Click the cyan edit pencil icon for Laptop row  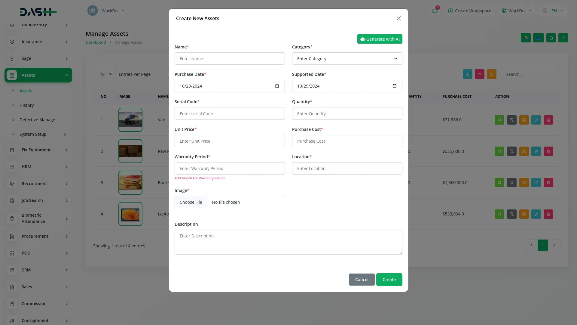tap(536, 214)
